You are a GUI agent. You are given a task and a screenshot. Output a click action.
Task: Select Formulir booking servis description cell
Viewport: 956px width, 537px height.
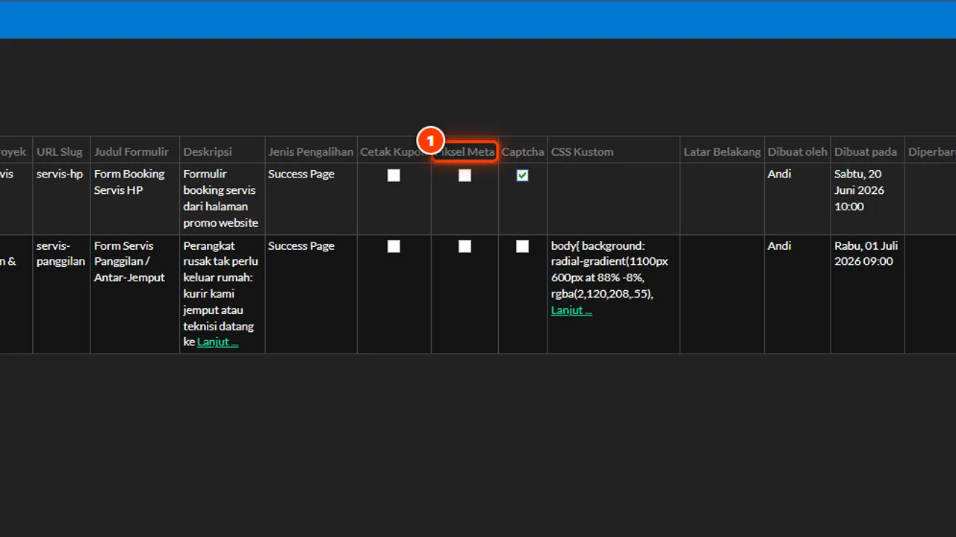(x=223, y=199)
